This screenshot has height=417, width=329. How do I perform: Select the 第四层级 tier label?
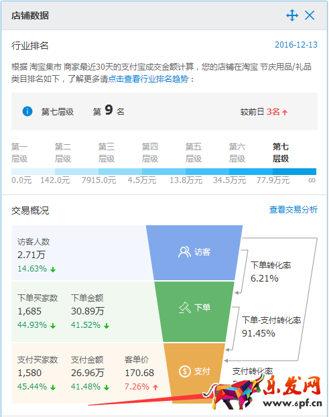(150, 152)
